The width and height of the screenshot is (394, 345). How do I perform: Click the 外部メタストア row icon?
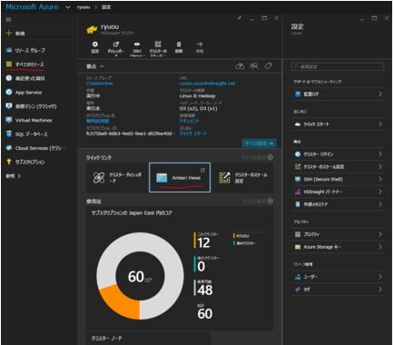coord(298,204)
